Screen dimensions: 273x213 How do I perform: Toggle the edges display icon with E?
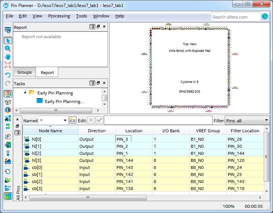click(x=8, y=110)
